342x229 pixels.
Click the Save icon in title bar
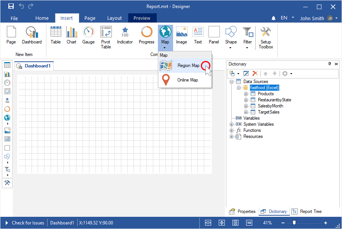pyautogui.click(x=11, y=6)
